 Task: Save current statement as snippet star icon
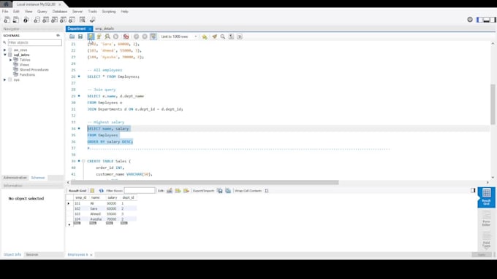coord(205,36)
